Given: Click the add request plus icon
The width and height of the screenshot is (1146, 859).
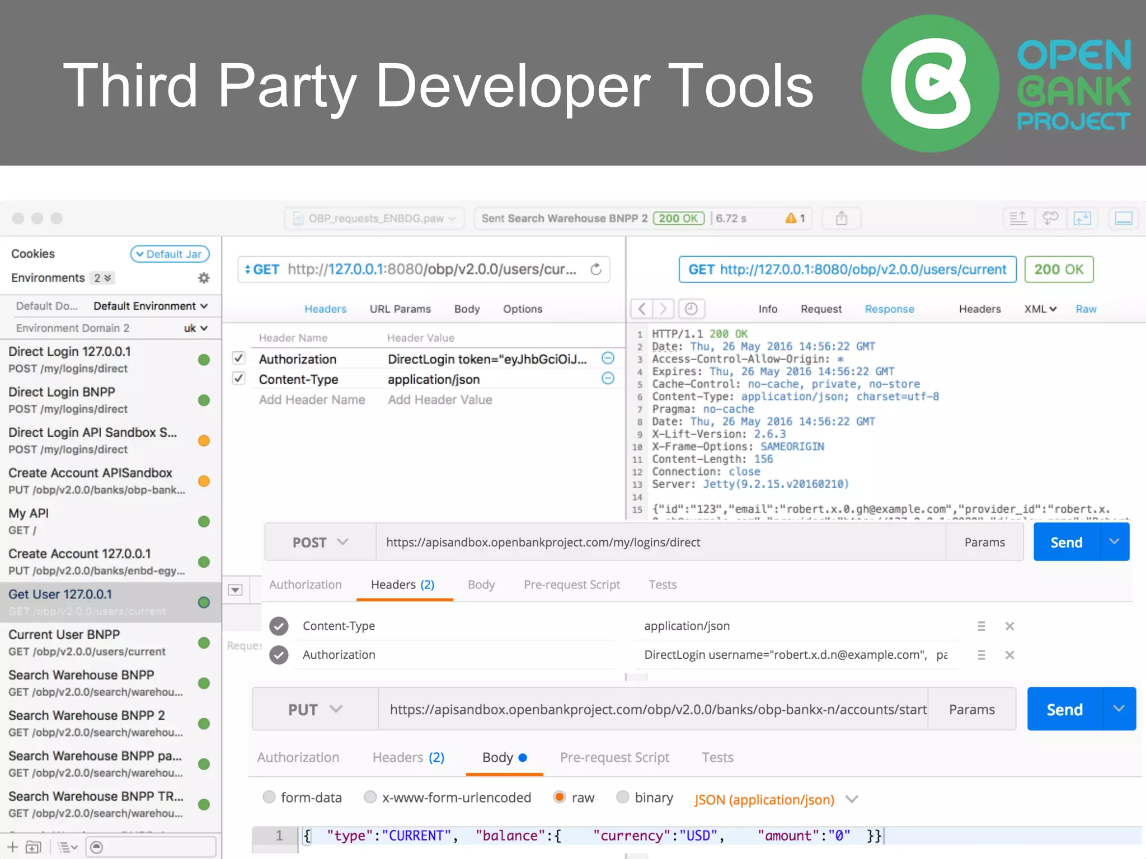Looking at the screenshot, I should point(12,847).
